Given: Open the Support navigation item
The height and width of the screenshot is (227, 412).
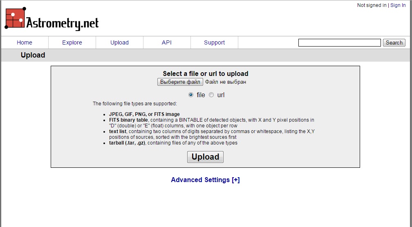Looking at the screenshot, I should [x=214, y=42].
